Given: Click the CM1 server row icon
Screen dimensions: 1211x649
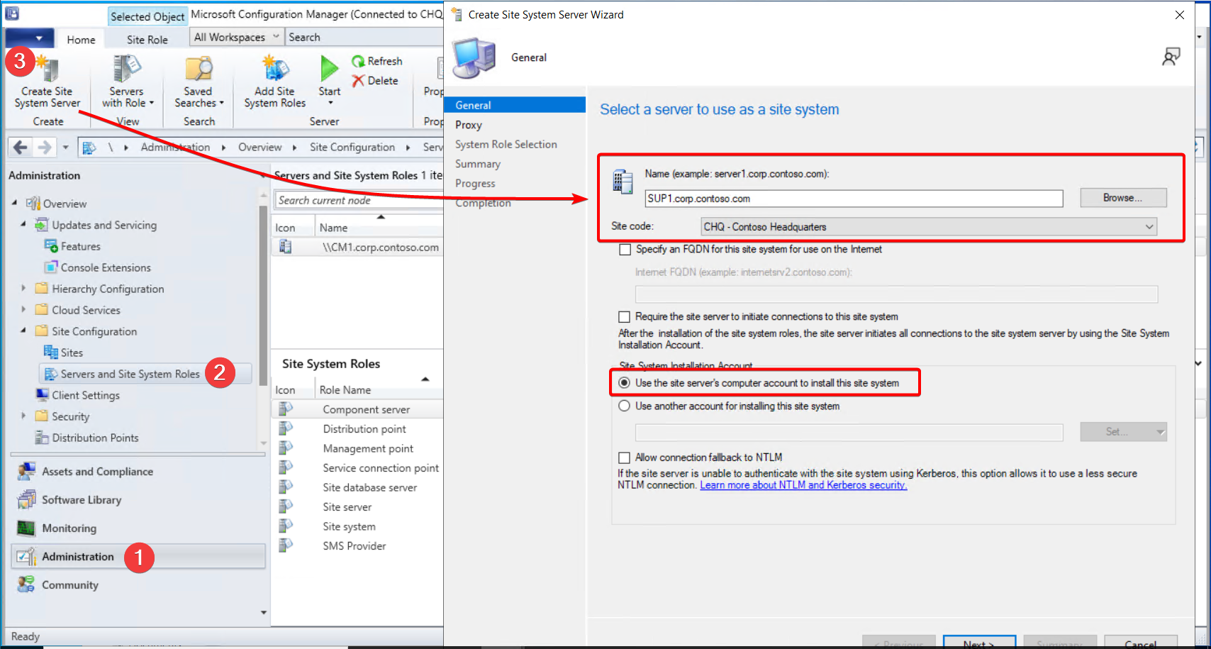Looking at the screenshot, I should 285,247.
